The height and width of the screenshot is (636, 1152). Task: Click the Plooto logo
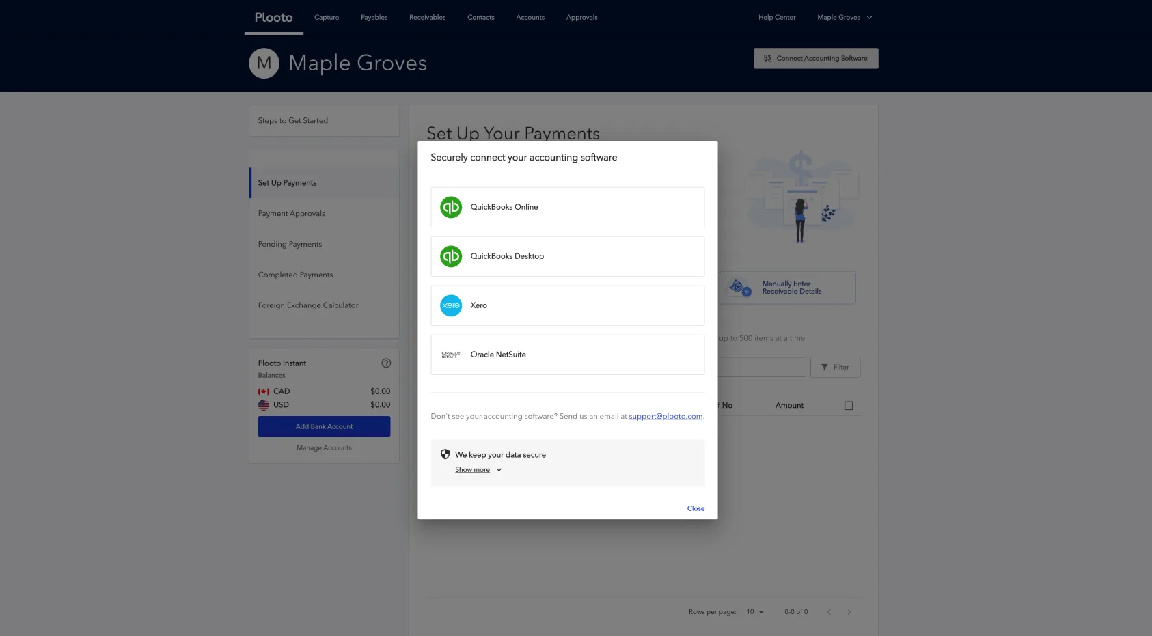coord(273,18)
